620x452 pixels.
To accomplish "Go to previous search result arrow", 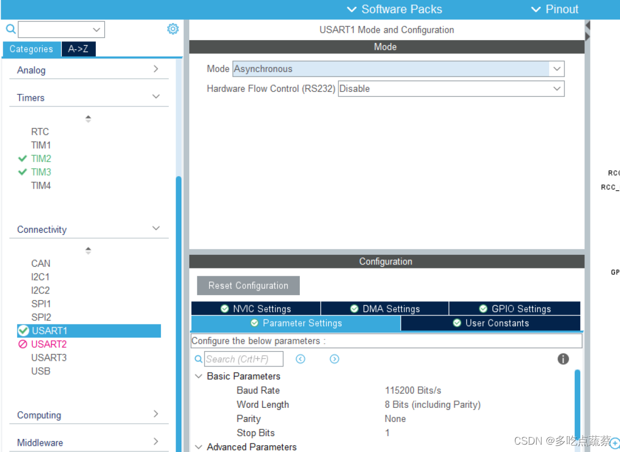I will point(300,359).
